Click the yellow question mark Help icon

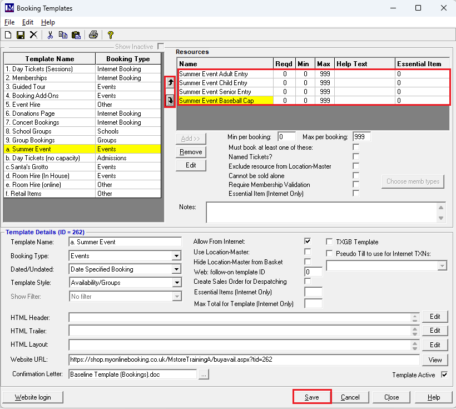point(111,35)
